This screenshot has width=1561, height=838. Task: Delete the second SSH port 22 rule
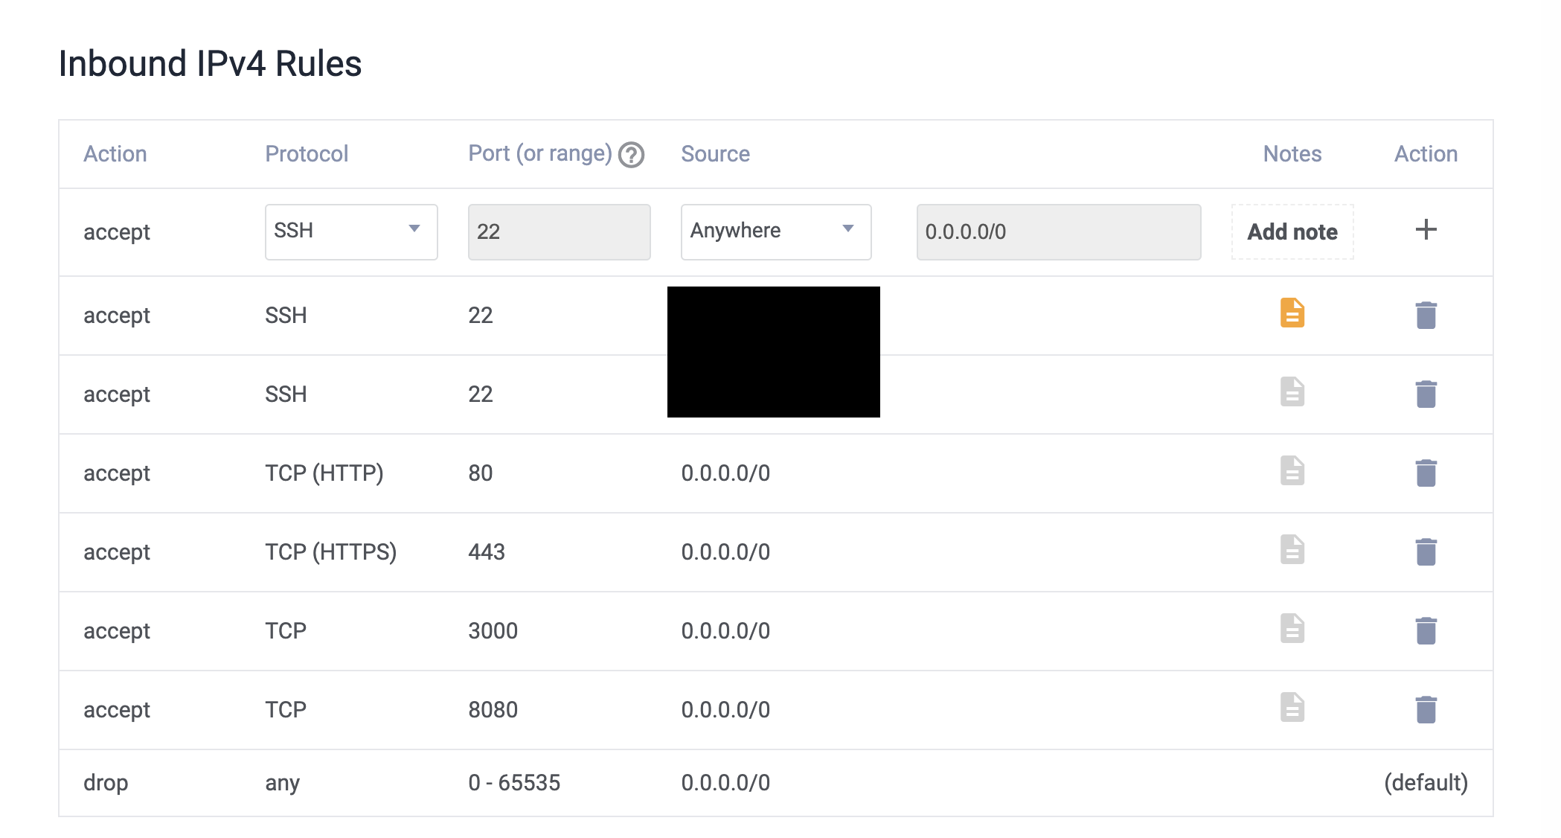click(x=1426, y=394)
